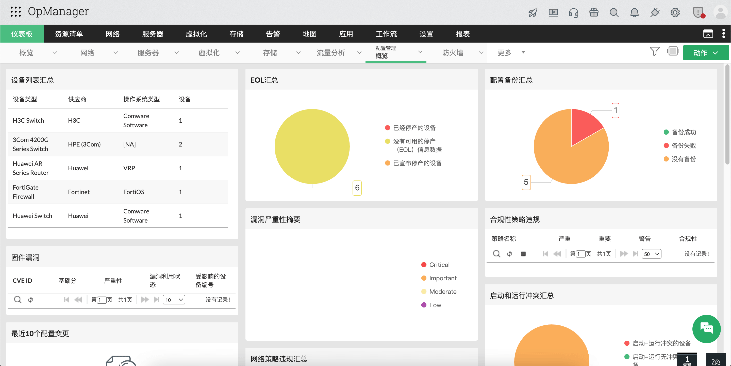Viewport: 731px width, 366px height.
Task: Open the alarm bell notifications
Action: click(x=635, y=13)
